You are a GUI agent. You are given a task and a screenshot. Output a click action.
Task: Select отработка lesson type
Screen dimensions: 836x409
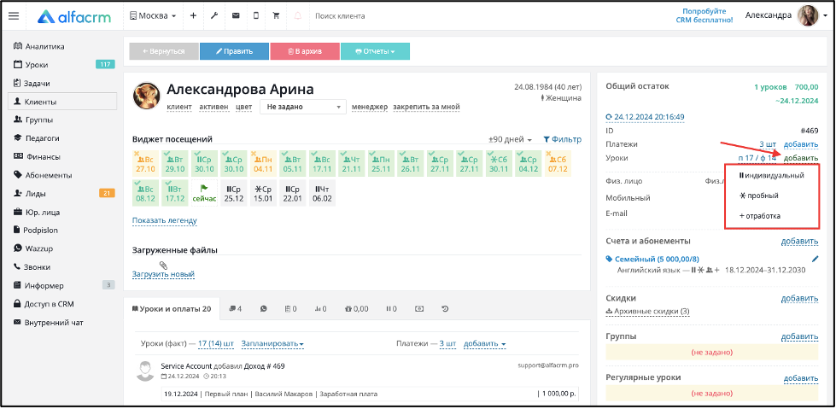760,216
